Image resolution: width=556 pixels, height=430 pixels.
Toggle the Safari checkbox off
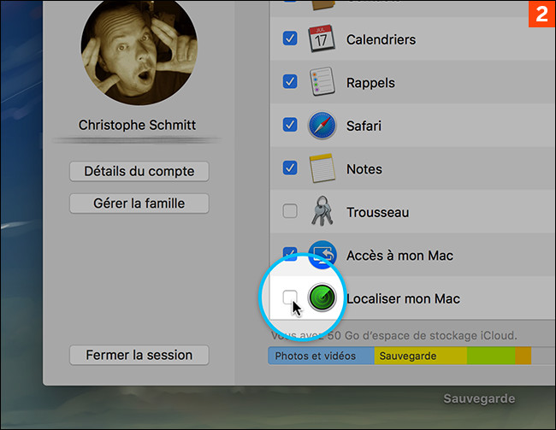[x=290, y=126]
